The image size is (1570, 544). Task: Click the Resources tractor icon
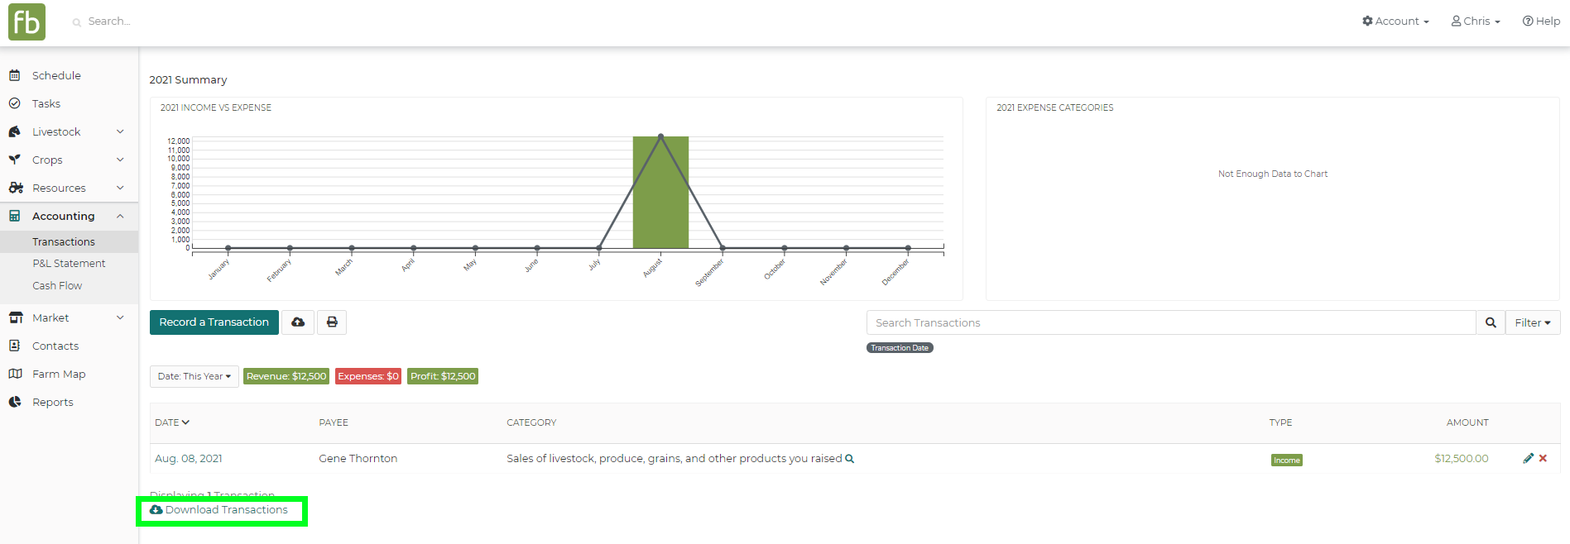(16, 188)
